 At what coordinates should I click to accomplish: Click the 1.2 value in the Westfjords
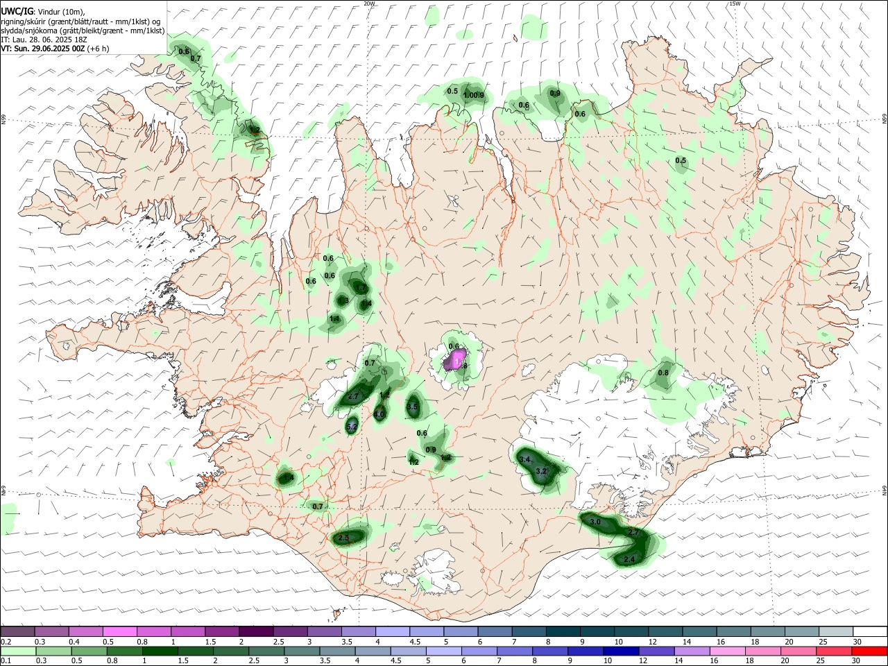[255, 130]
